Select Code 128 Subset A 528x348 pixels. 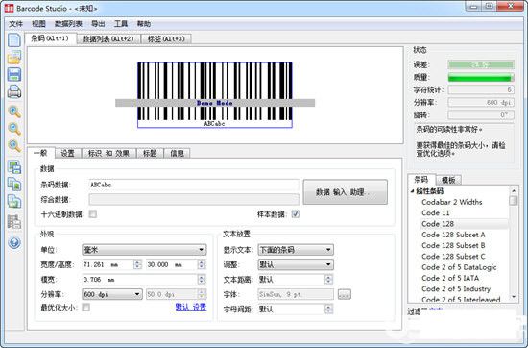[x=453, y=235]
